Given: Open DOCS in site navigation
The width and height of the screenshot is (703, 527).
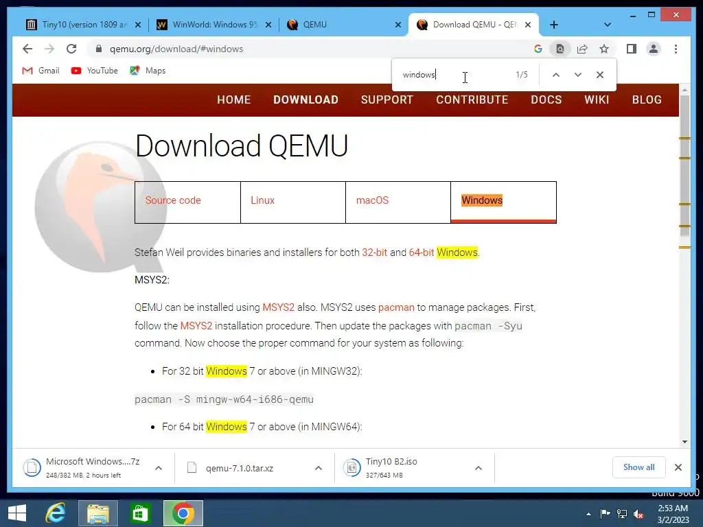Looking at the screenshot, I should pos(546,99).
